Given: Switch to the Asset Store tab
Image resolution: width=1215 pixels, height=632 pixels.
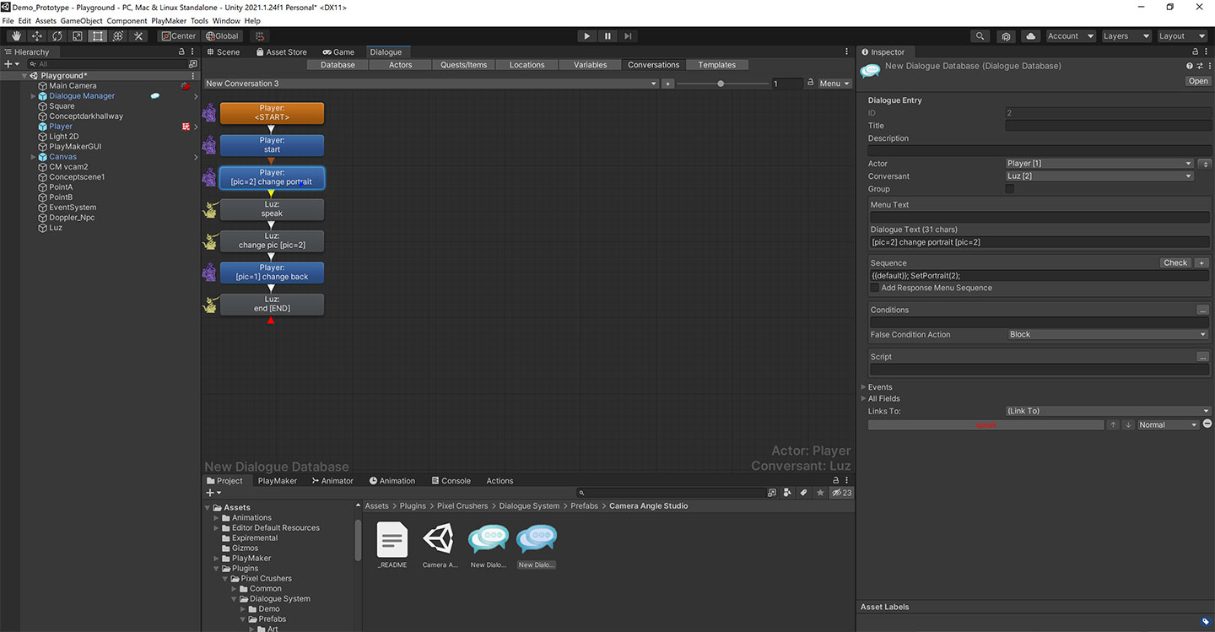Looking at the screenshot, I should [280, 52].
